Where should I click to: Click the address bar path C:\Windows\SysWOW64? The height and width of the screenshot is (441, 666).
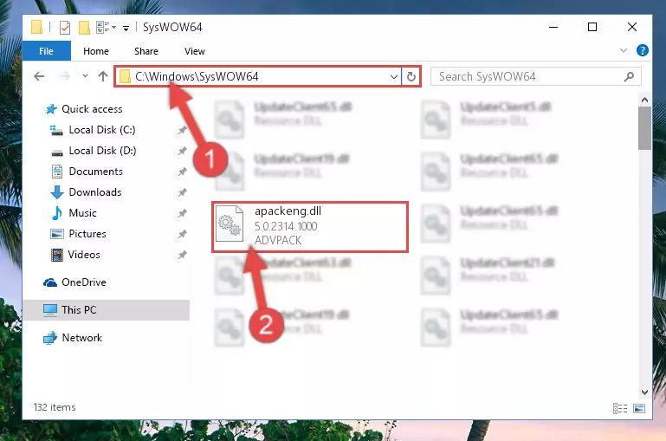[x=197, y=76]
